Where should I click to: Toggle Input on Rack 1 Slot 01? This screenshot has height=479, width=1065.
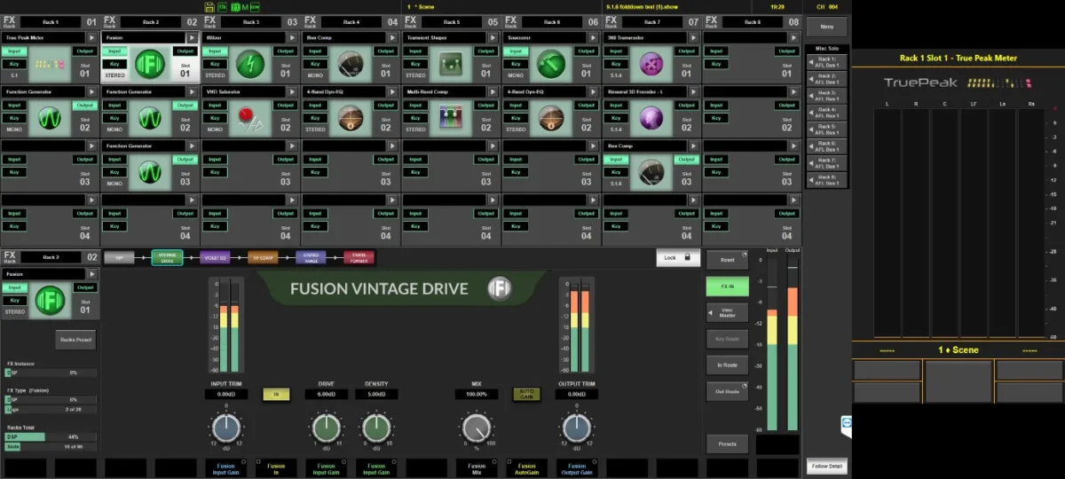click(15, 51)
